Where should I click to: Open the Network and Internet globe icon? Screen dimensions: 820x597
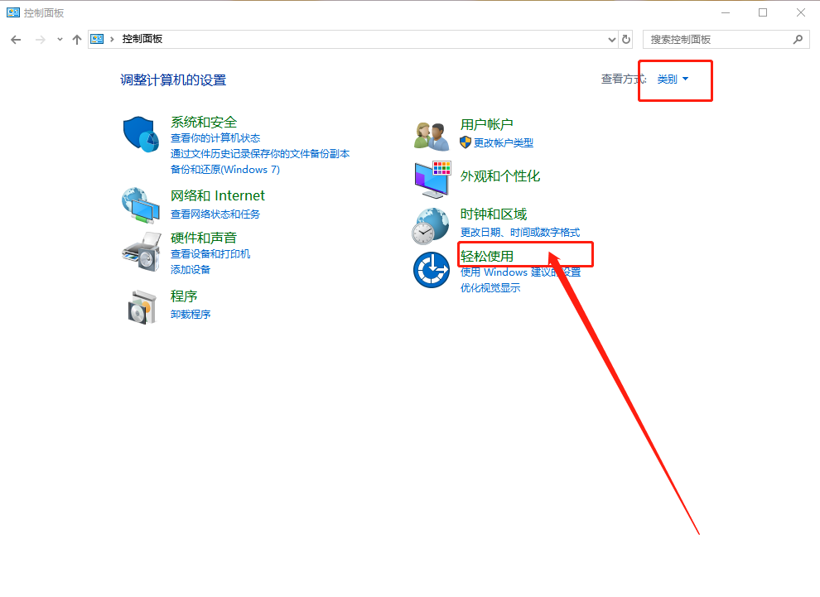pyautogui.click(x=141, y=205)
